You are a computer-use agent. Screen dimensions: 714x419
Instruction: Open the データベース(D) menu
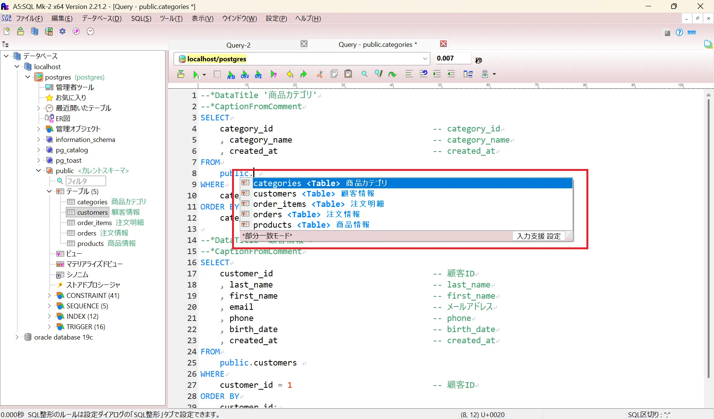coord(102,18)
